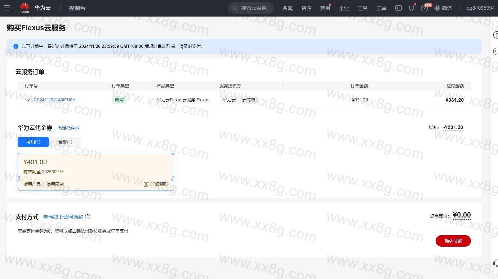Open 详细规则 on the voucher
The height and width of the screenshot is (279, 498).
pyautogui.click(x=159, y=184)
